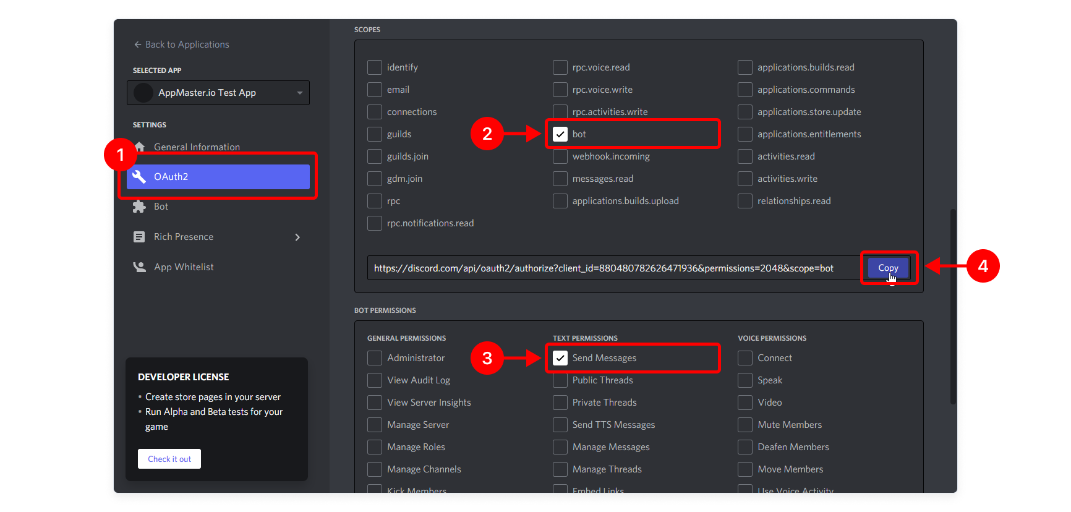Viewport: 1071px width, 512px height.
Task: Click the Bot puzzle piece icon
Action: [x=139, y=207]
